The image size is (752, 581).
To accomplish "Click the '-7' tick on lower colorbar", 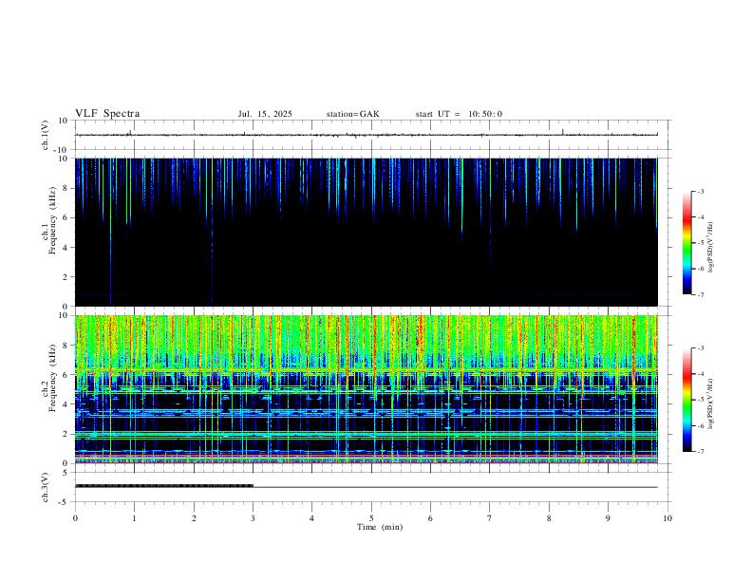I will (700, 452).
